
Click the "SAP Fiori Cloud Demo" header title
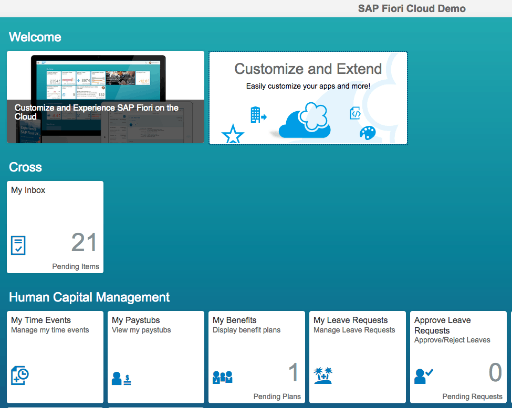pos(412,8)
